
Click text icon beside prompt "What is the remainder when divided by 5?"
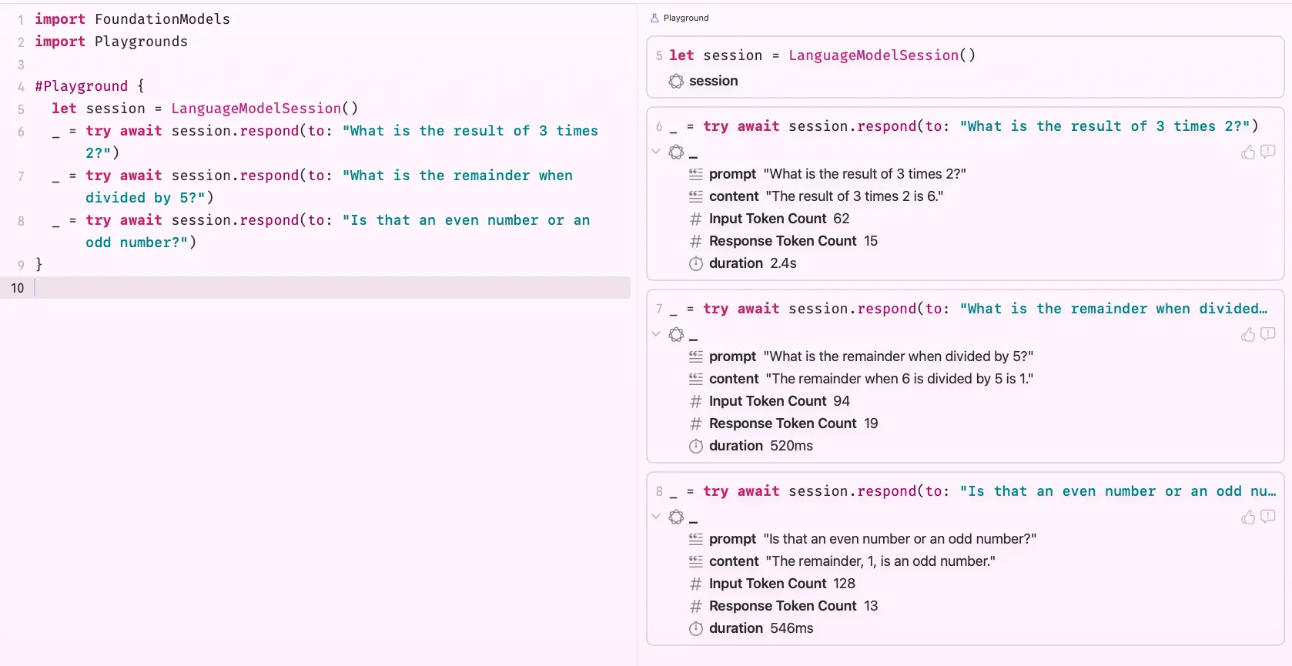coord(696,356)
